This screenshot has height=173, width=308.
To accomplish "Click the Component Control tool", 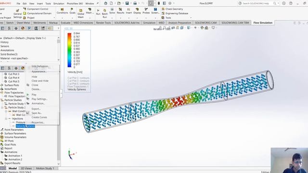I will (36, 9).
